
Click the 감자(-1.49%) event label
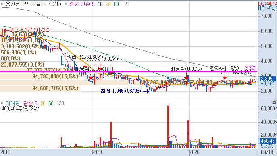point(224,68)
